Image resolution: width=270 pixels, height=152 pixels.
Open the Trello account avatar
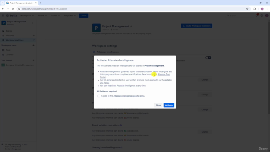(x=267, y=16)
